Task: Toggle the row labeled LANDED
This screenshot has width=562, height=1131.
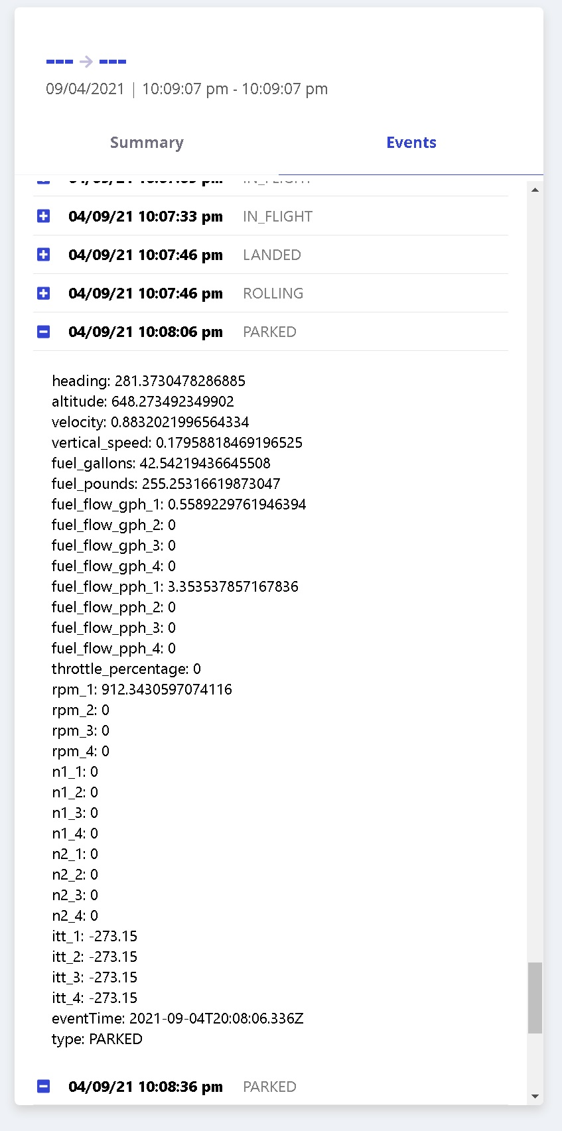Action: pos(272,255)
